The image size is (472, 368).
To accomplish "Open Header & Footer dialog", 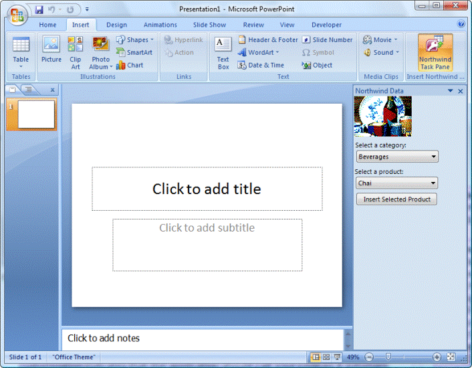I will click(x=268, y=39).
